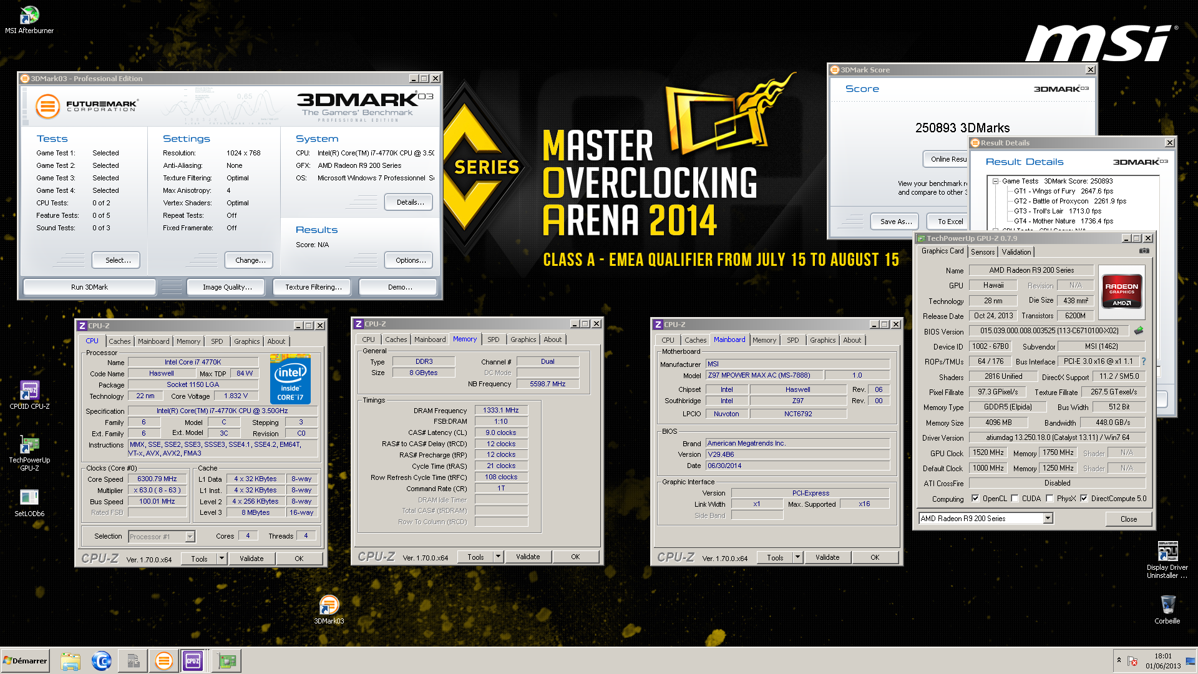Open CPUID CPU-Z desktop shortcut
This screenshot has height=674, width=1198.
29,395
